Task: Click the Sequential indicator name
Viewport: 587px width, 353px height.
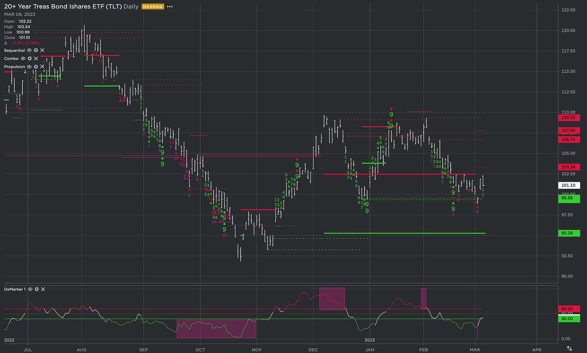Action: 15,50
